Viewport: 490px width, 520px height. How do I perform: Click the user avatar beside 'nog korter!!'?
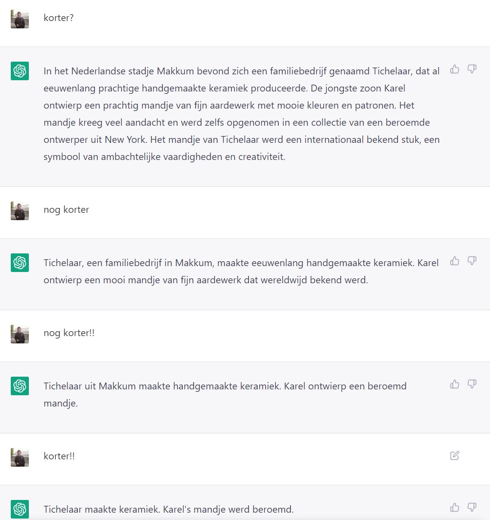coord(20,334)
